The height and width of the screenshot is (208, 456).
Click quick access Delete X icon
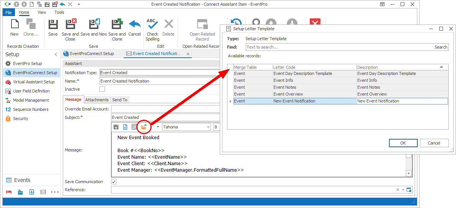pyautogui.click(x=70, y=4)
